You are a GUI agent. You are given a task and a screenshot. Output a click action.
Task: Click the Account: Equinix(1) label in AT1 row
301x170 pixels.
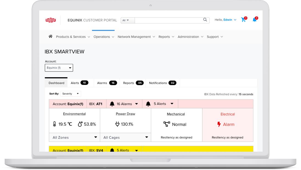point(68,104)
